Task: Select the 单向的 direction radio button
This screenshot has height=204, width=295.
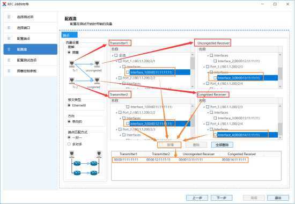Action: coord(69,121)
